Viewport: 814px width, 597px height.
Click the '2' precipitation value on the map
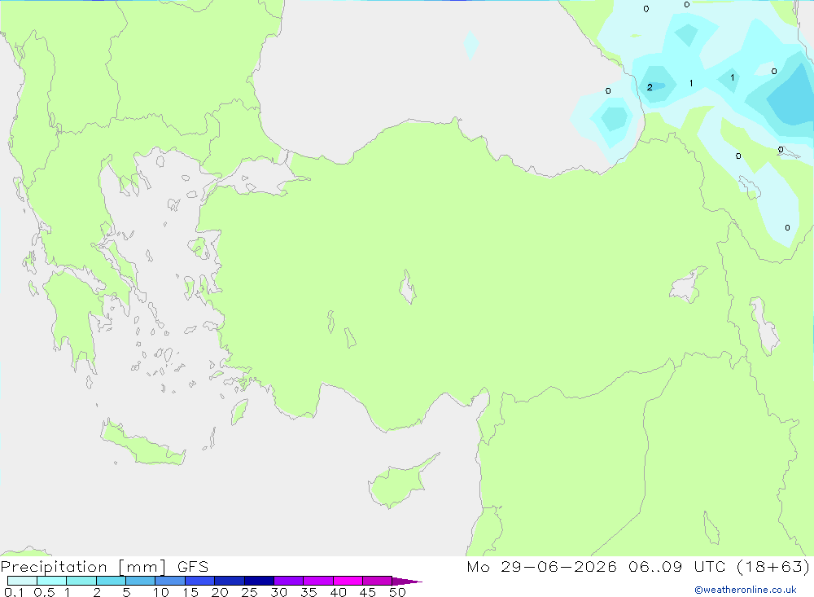[x=650, y=87]
